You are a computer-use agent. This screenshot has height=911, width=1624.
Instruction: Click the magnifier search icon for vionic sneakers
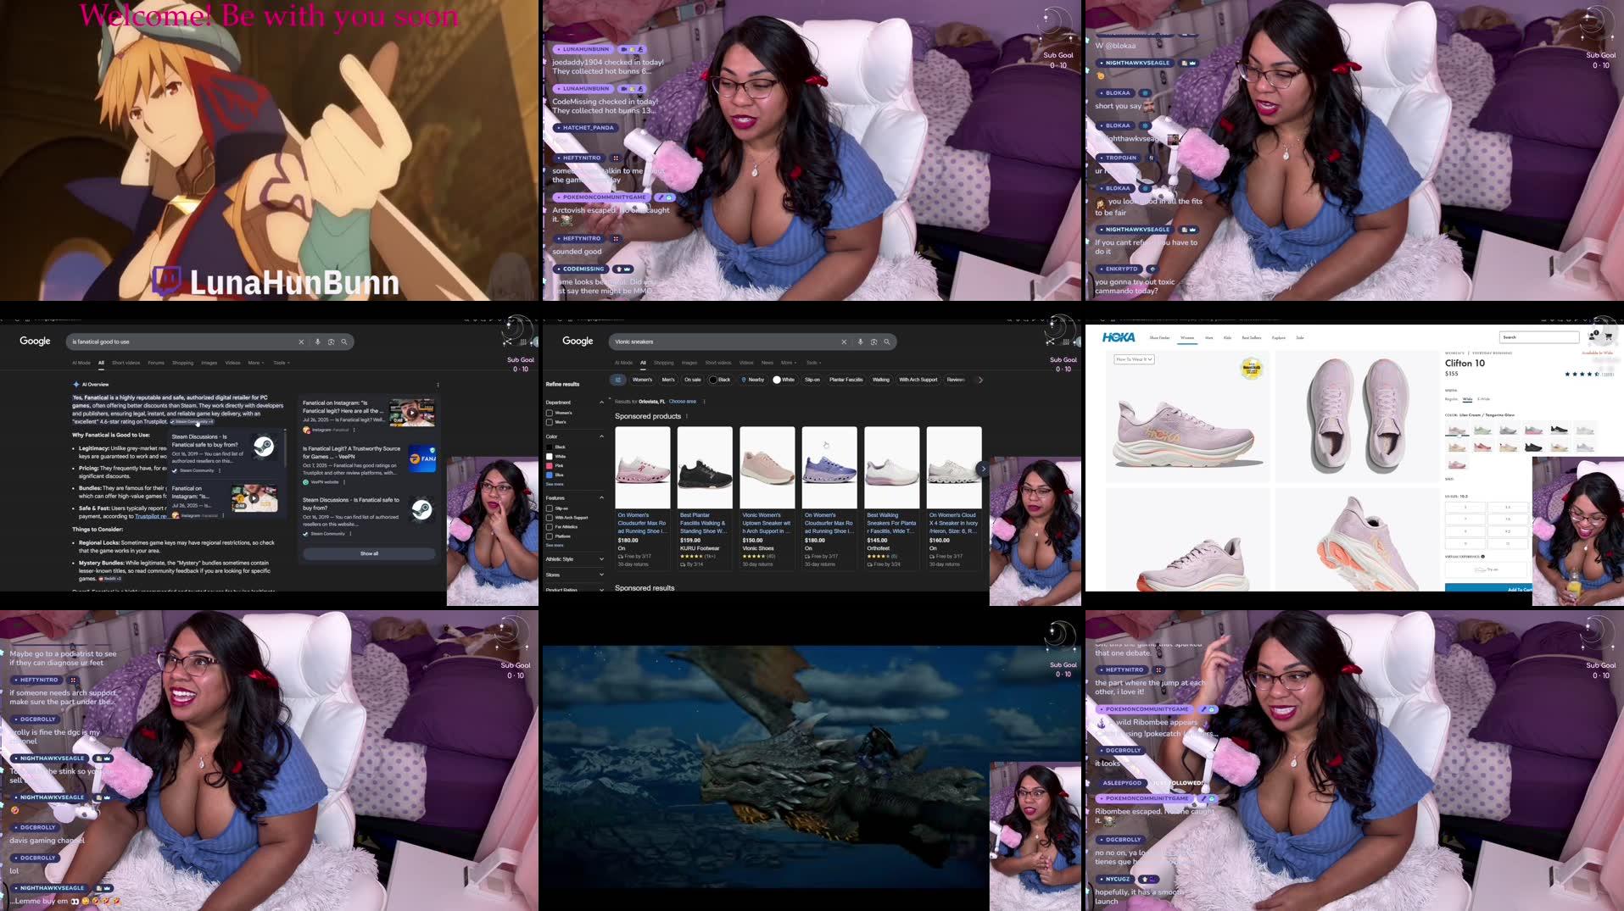(x=887, y=342)
